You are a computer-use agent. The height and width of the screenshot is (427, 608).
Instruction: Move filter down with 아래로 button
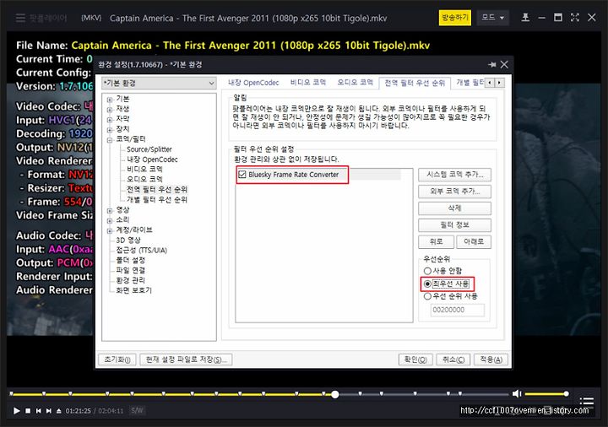click(x=474, y=242)
